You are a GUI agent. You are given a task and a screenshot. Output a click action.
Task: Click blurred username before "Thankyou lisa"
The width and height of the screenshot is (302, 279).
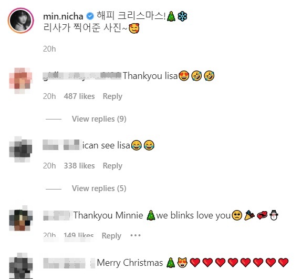[82, 76]
